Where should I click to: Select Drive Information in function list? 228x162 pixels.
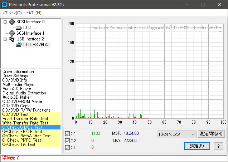(x=18, y=72)
